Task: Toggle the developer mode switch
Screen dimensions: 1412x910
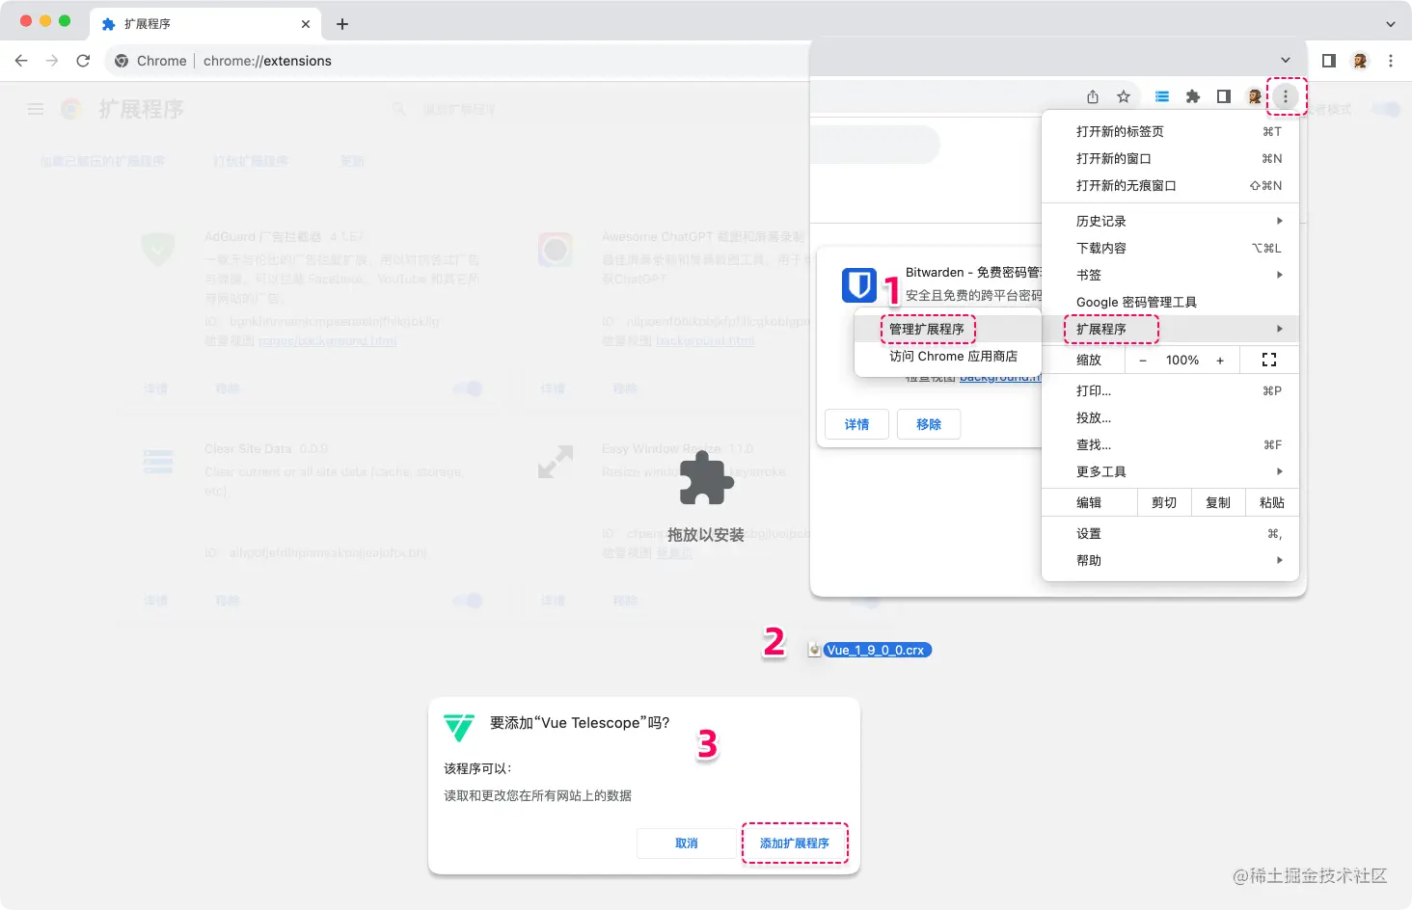Action: pyautogui.click(x=1386, y=109)
